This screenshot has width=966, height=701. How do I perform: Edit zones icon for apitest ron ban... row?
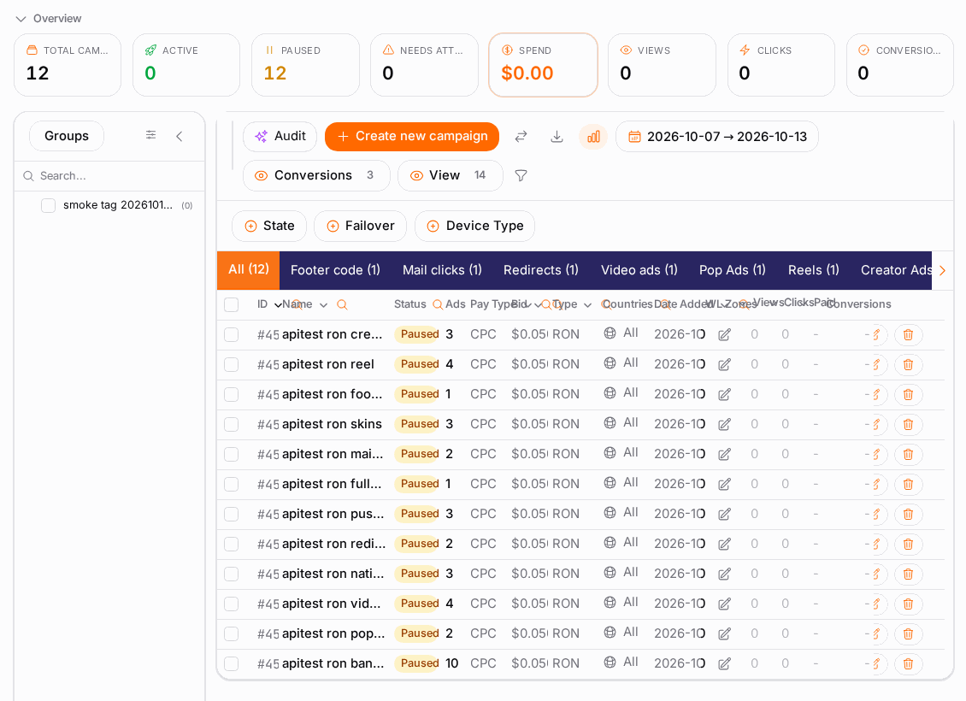pos(725,664)
